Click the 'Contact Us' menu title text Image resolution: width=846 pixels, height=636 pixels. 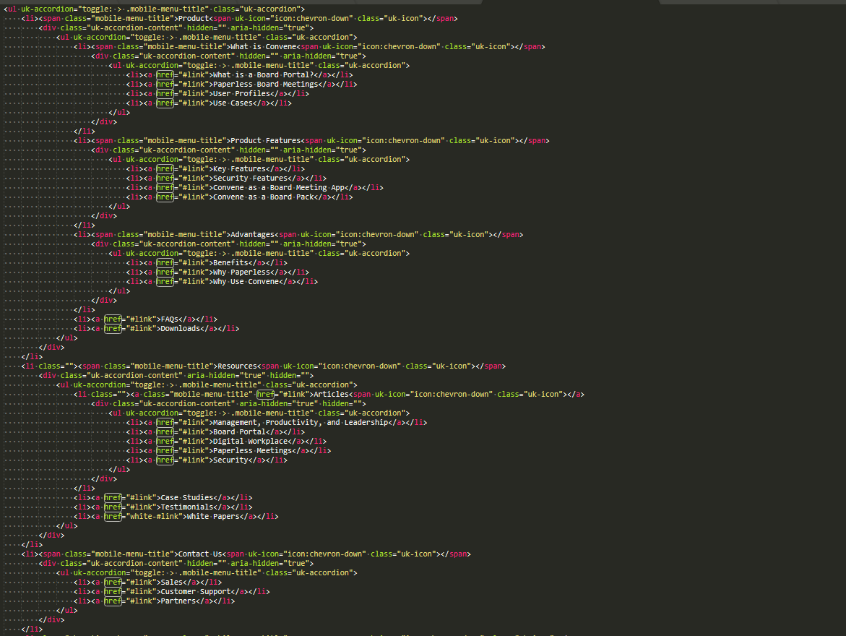point(199,554)
